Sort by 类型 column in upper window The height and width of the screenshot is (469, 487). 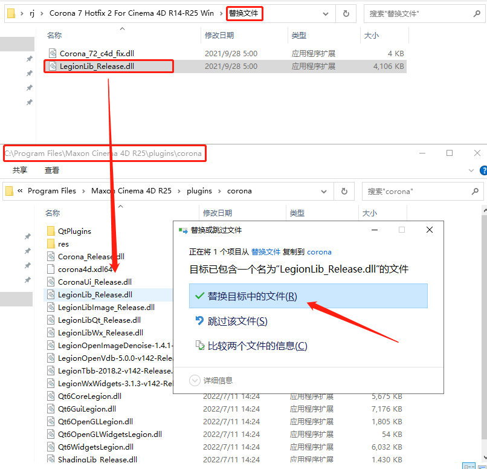click(298, 36)
